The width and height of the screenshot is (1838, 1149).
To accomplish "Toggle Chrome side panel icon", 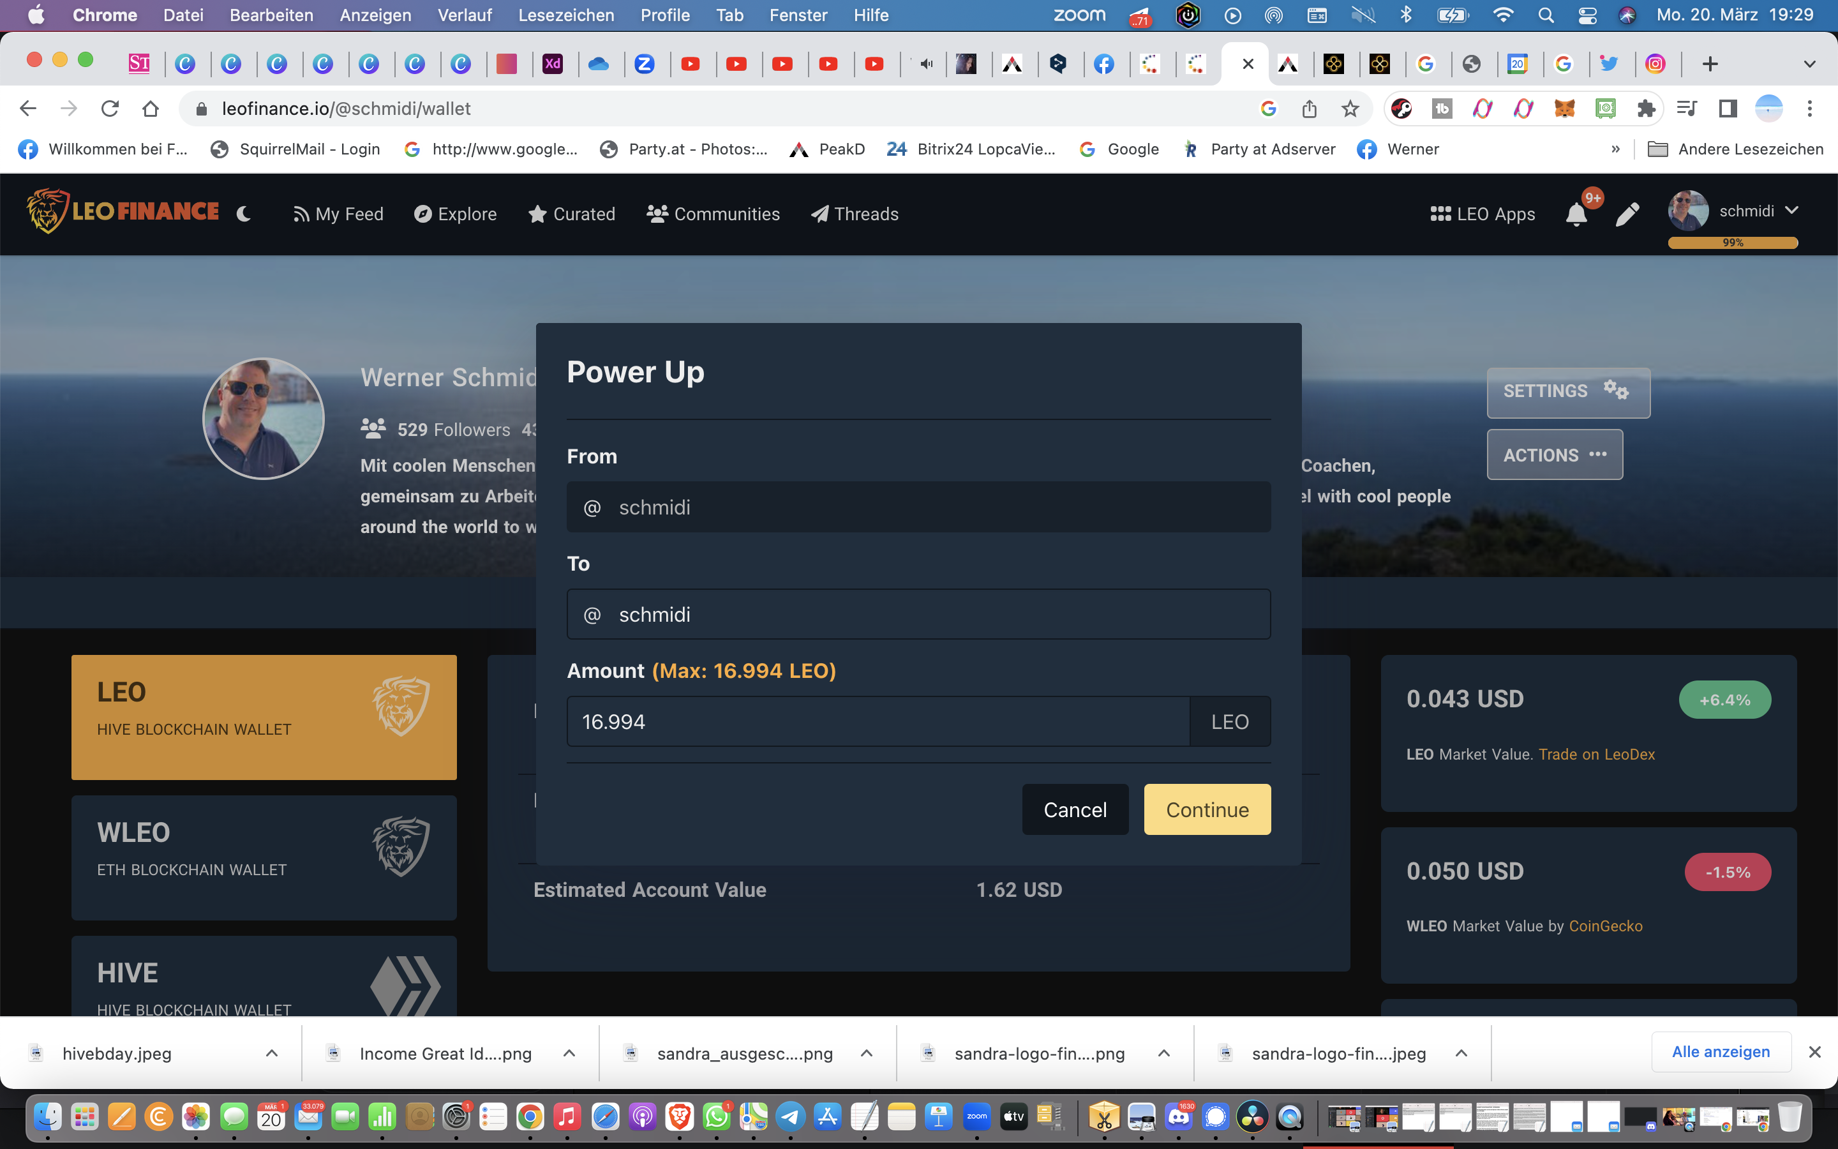I will tap(1728, 109).
